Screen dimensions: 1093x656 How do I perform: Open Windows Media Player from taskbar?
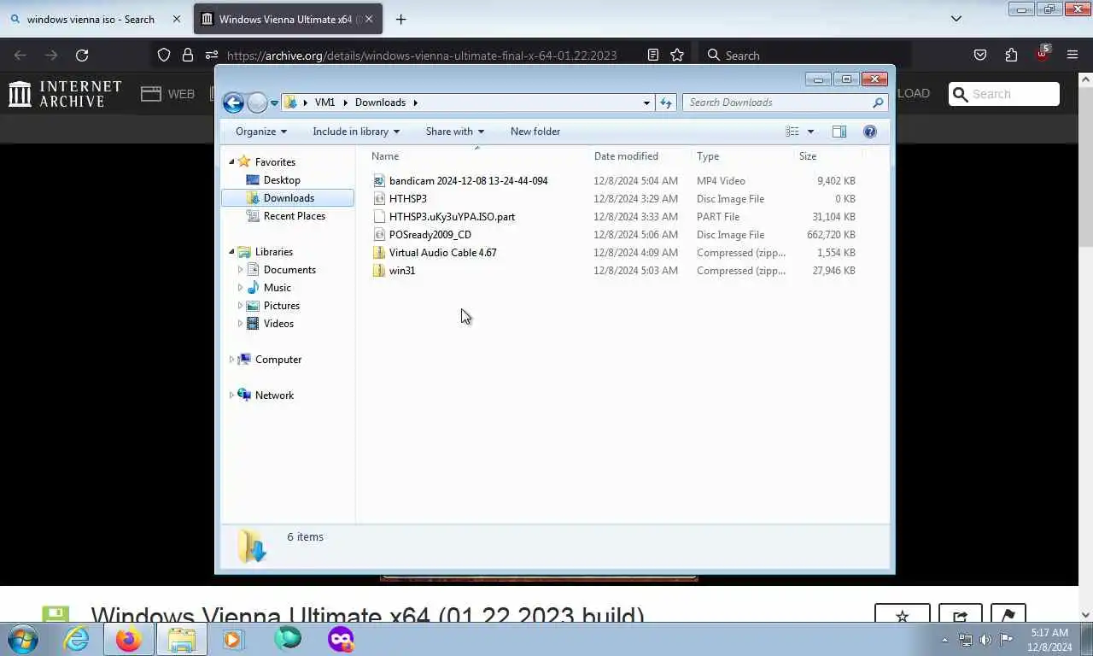tap(233, 639)
